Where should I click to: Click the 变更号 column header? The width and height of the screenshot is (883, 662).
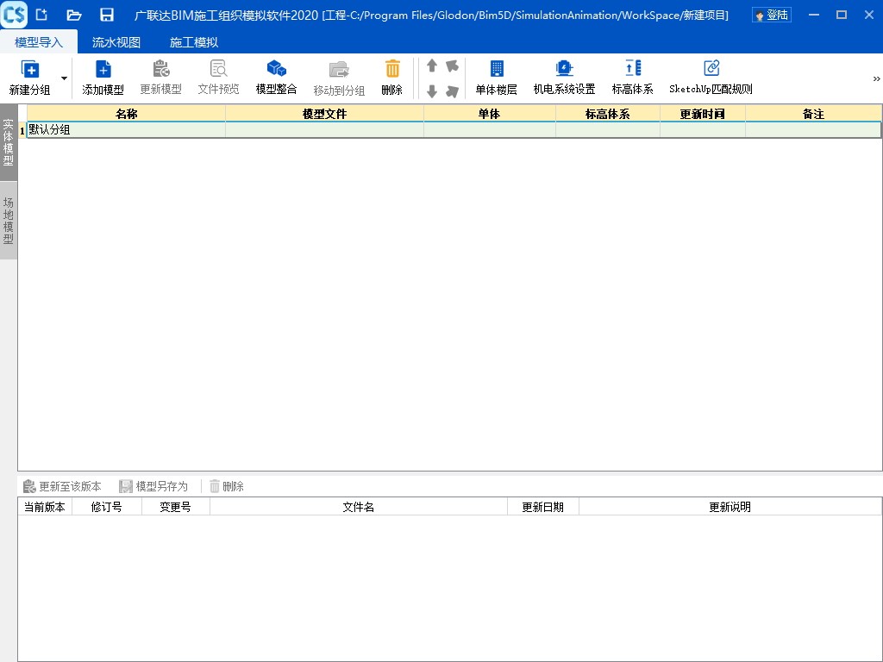tap(175, 507)
